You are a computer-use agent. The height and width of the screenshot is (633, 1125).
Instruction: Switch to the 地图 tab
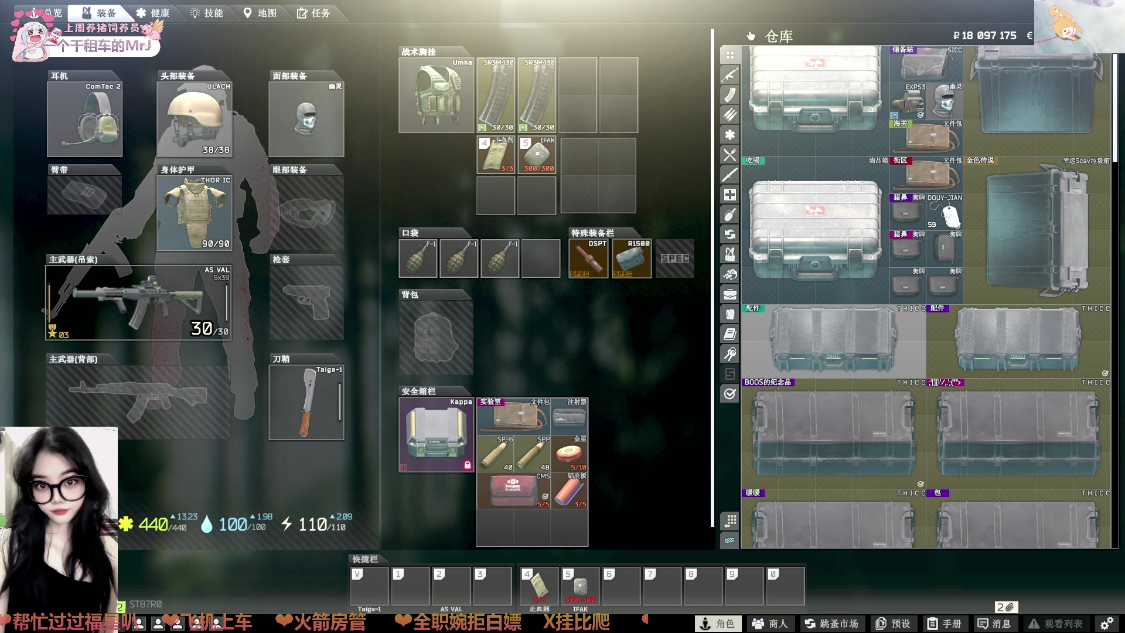pos(260,13)
